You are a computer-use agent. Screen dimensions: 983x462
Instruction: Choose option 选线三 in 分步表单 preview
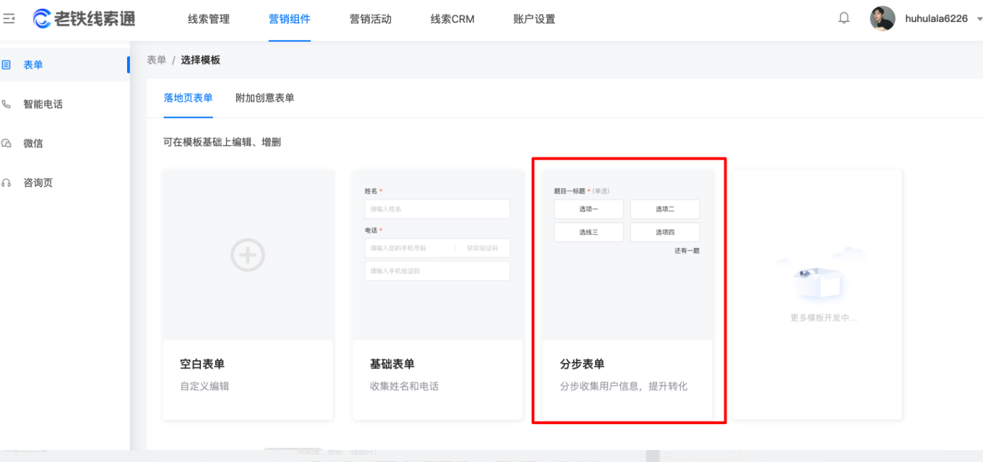(588, 232)
